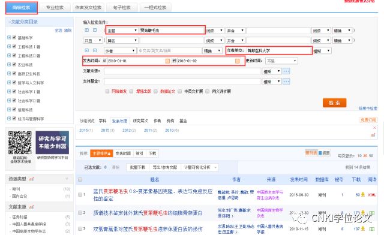Open HTML reading for result 1
Screen dimensions: 384x235
click(x=372, y=195)
